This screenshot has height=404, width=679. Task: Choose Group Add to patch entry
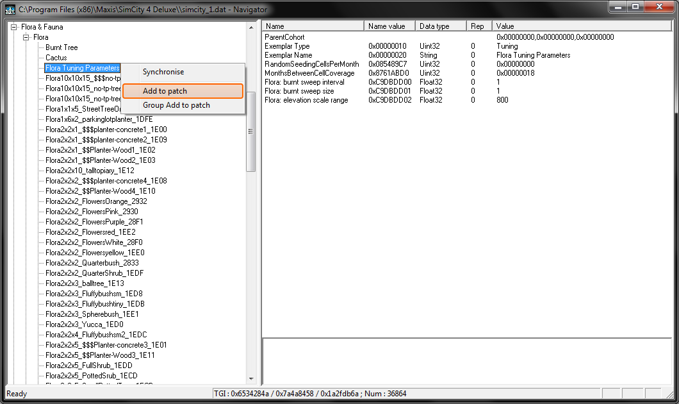176,105
